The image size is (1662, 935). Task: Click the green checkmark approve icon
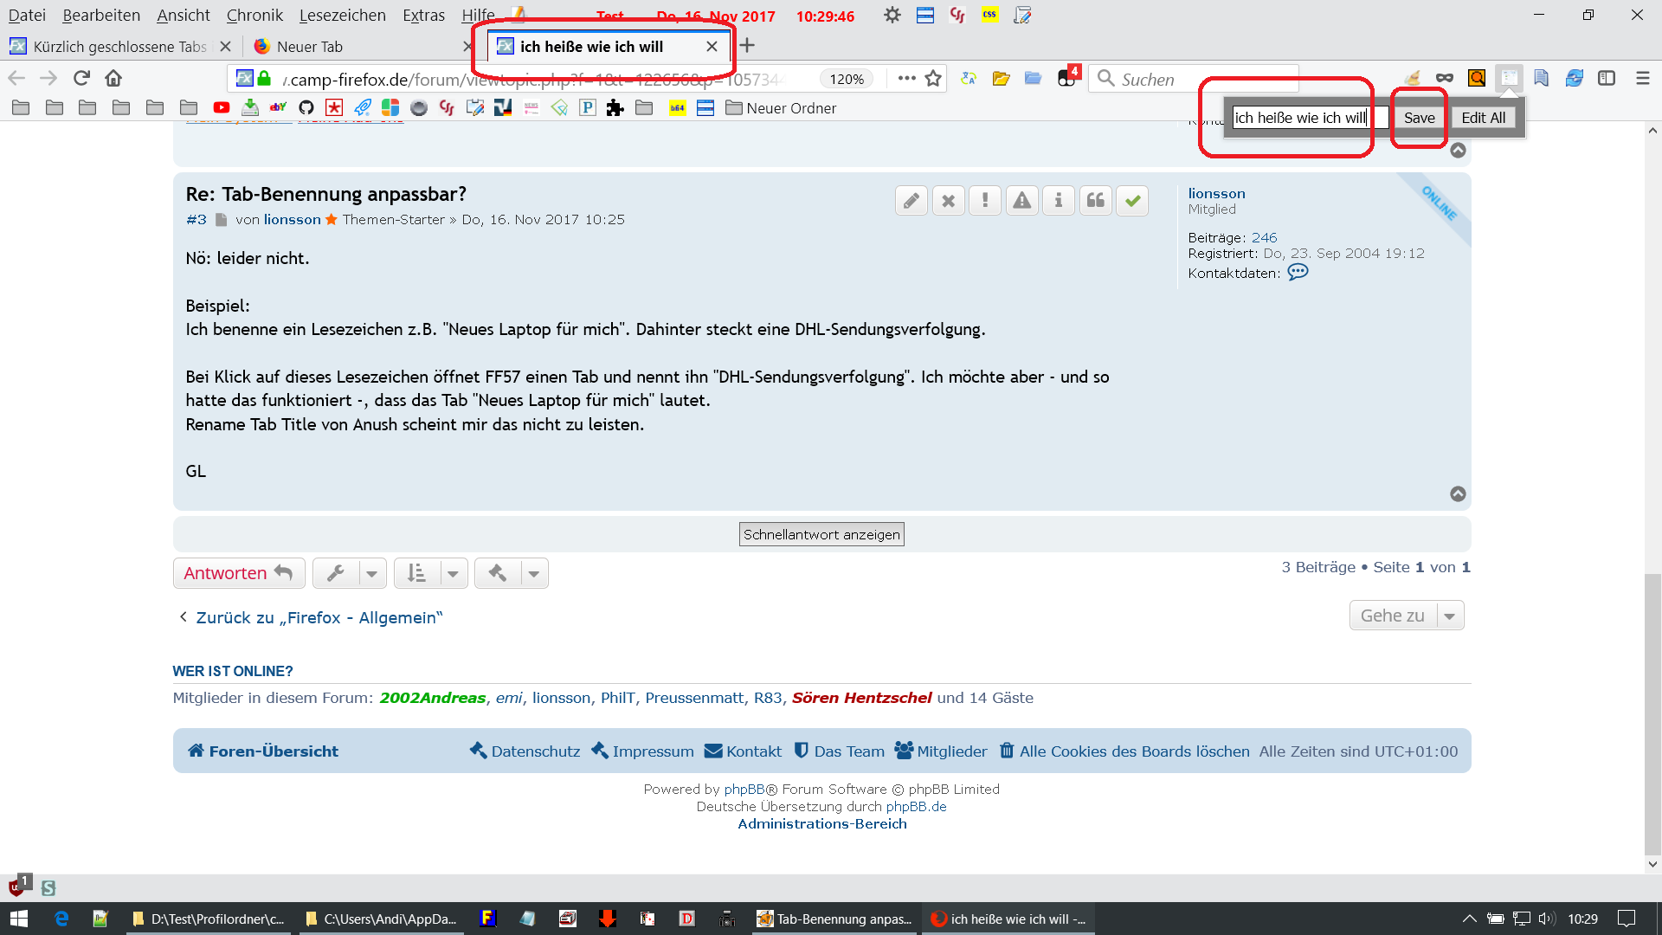point(1132,201)
